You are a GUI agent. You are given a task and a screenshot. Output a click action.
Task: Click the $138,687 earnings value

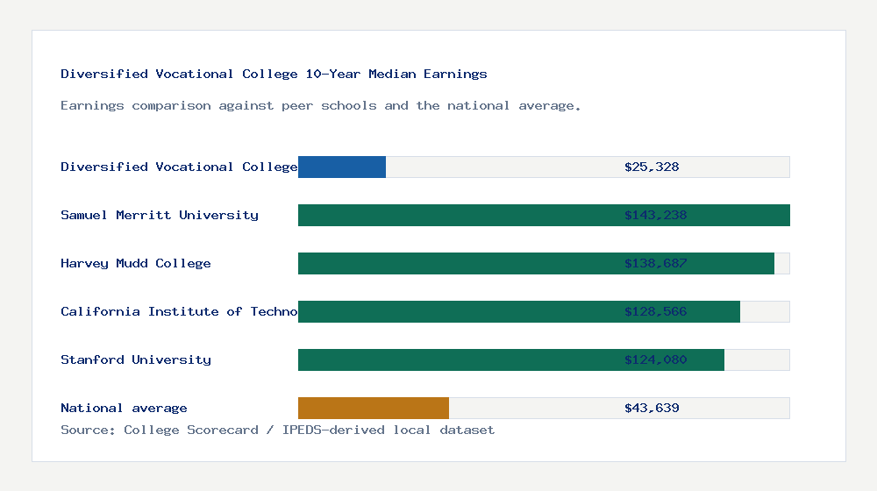pyautogui.click(x=655, y=263)
